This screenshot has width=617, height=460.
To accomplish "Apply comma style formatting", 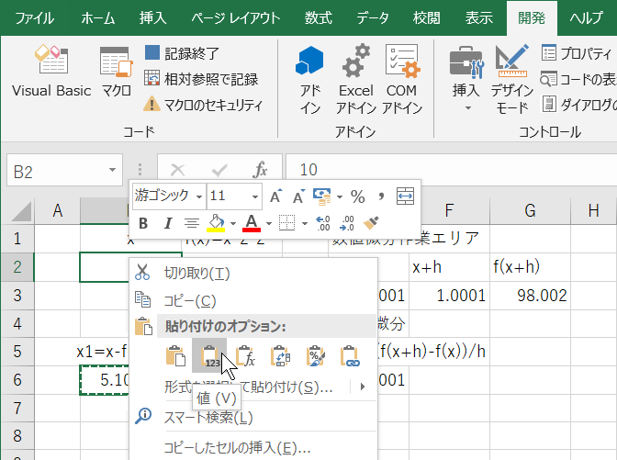I will coord(381,196).
